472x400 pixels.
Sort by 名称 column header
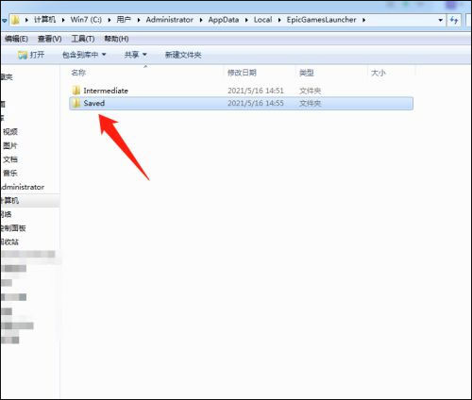(x=78, y=73)
